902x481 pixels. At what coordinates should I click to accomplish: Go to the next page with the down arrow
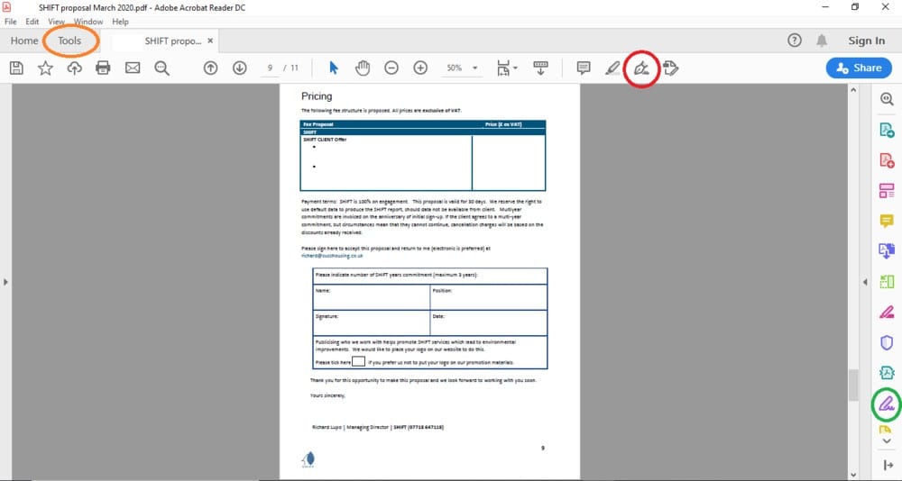239,68
